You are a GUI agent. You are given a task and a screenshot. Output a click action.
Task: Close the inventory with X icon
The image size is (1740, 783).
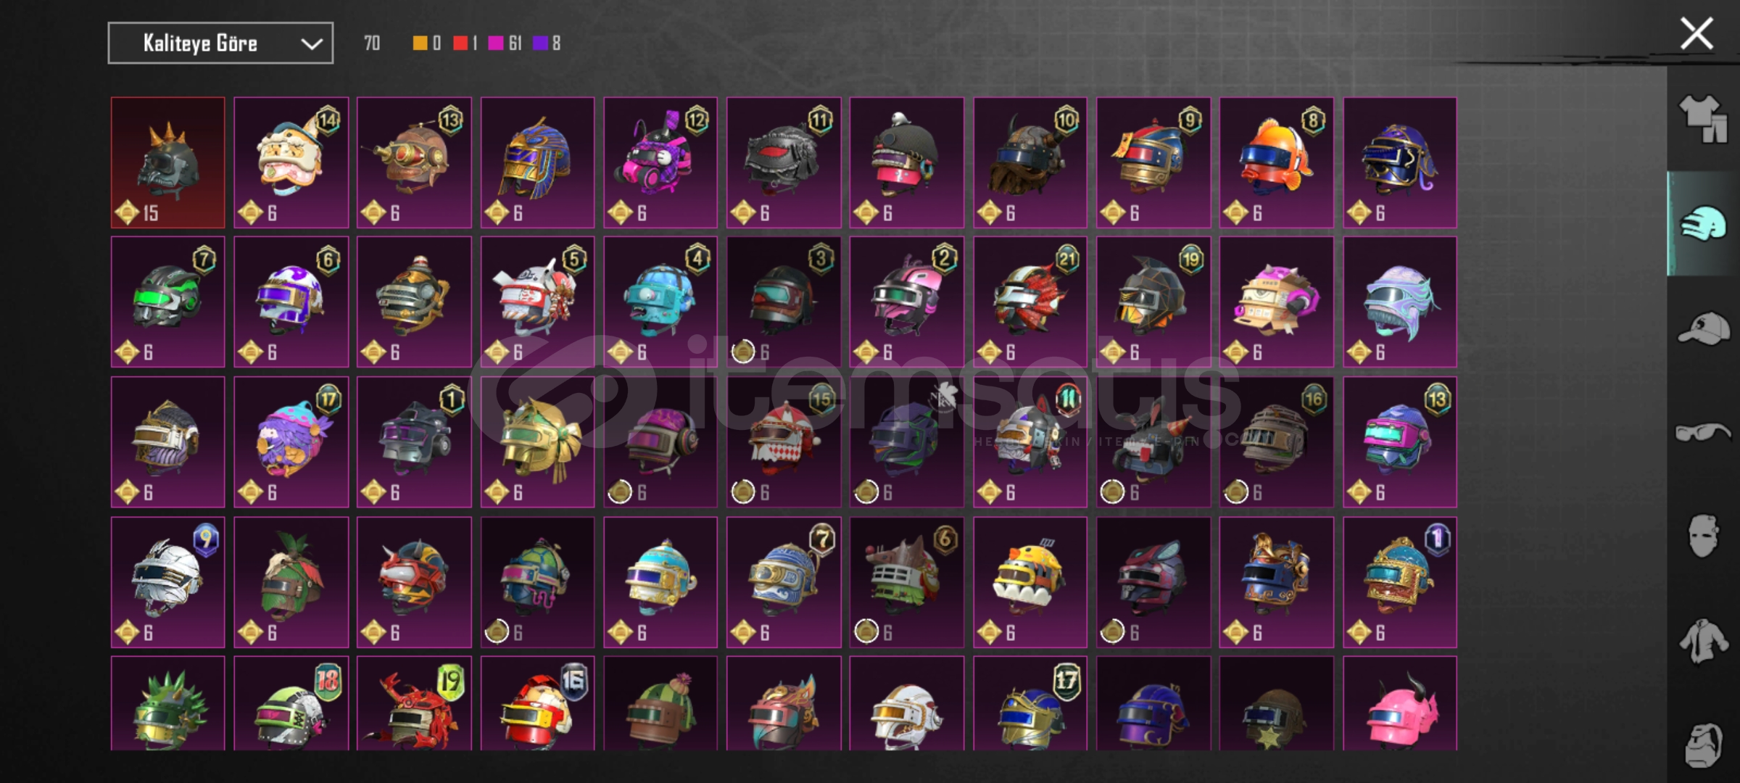(x=1696, y=34)
